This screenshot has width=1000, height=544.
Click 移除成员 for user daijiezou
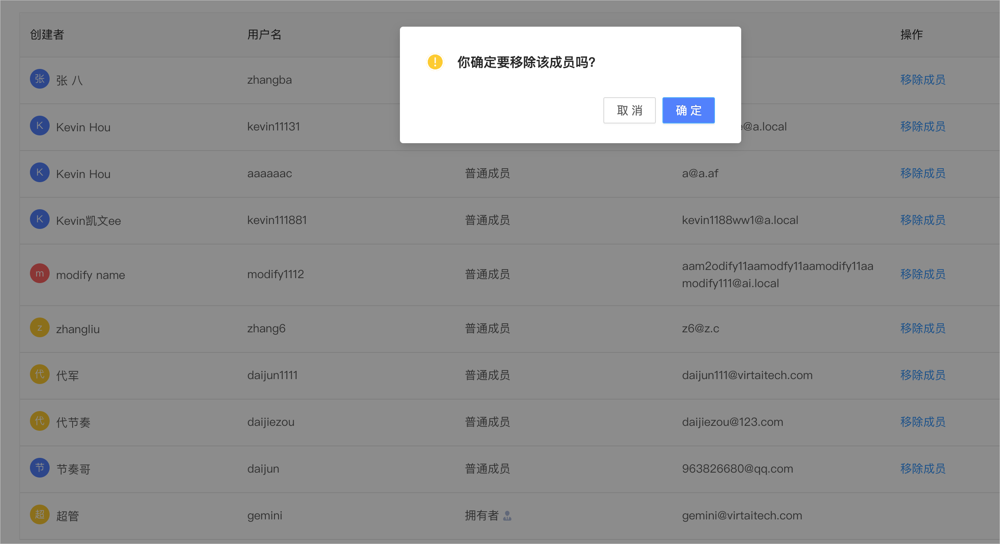pos(922,422)
